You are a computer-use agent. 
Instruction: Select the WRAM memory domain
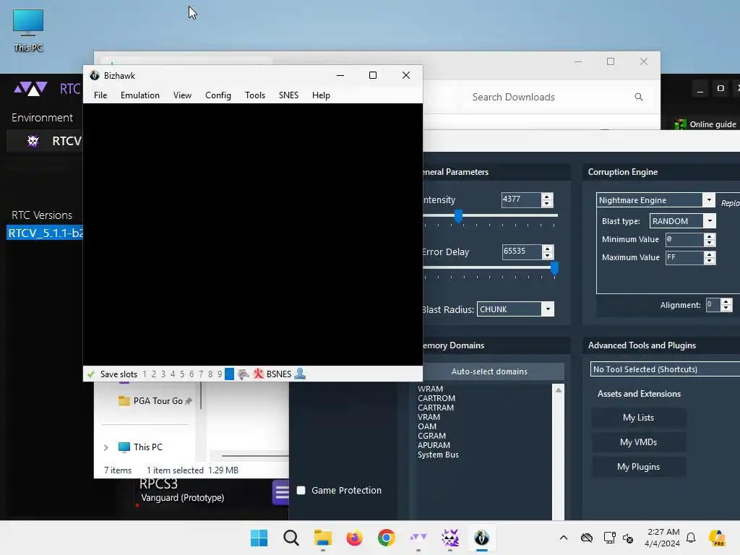(431, 389)
